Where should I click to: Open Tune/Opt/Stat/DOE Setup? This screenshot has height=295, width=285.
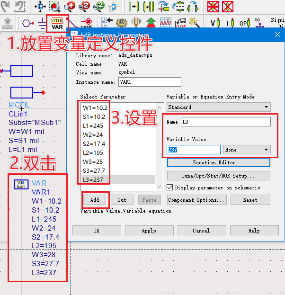pos(219,176)
